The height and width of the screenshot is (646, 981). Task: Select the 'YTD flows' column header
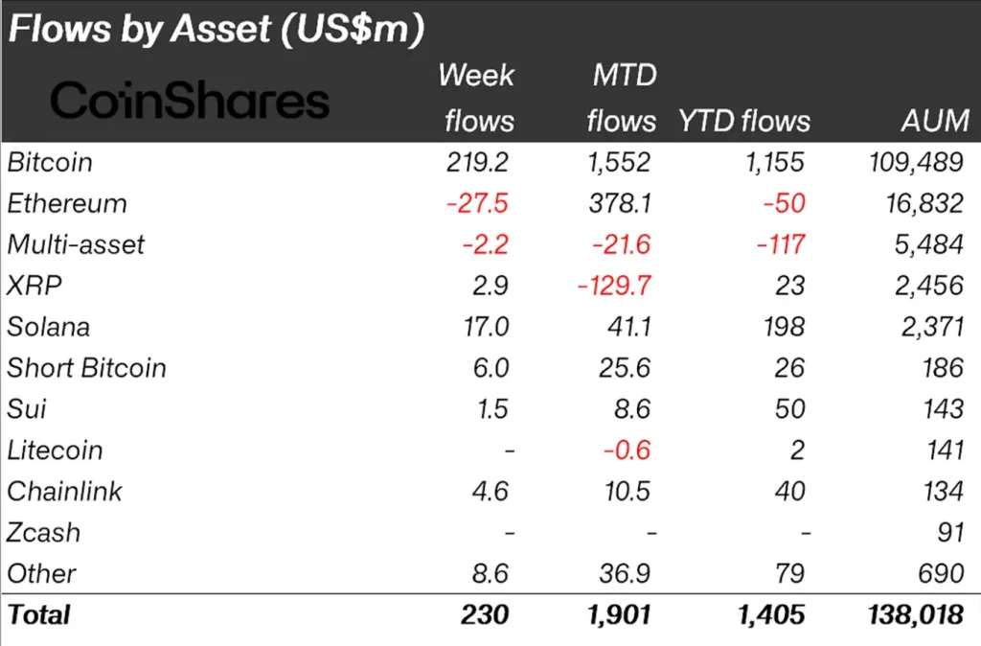point(744,121)
